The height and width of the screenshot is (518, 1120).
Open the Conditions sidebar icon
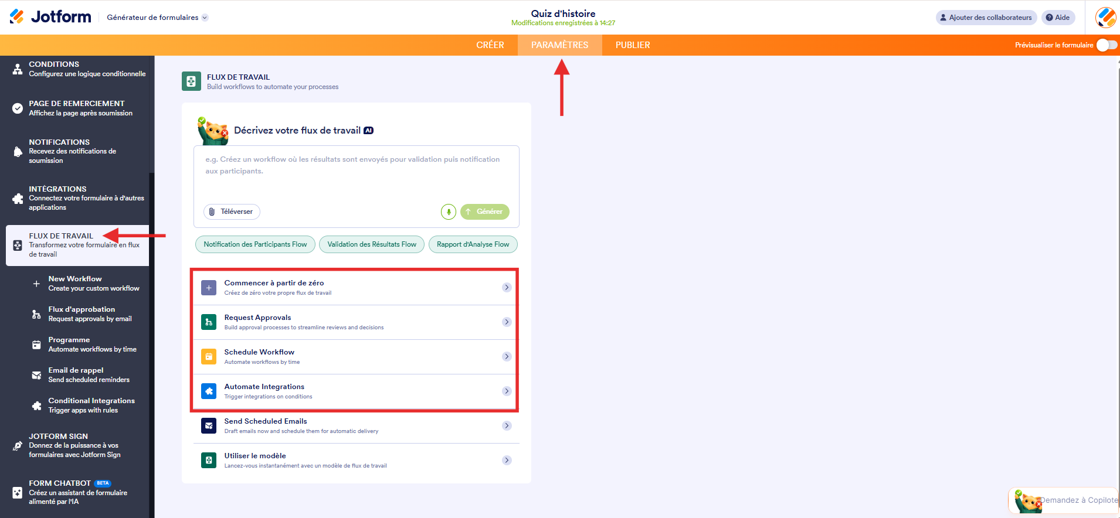pos(18,69)
